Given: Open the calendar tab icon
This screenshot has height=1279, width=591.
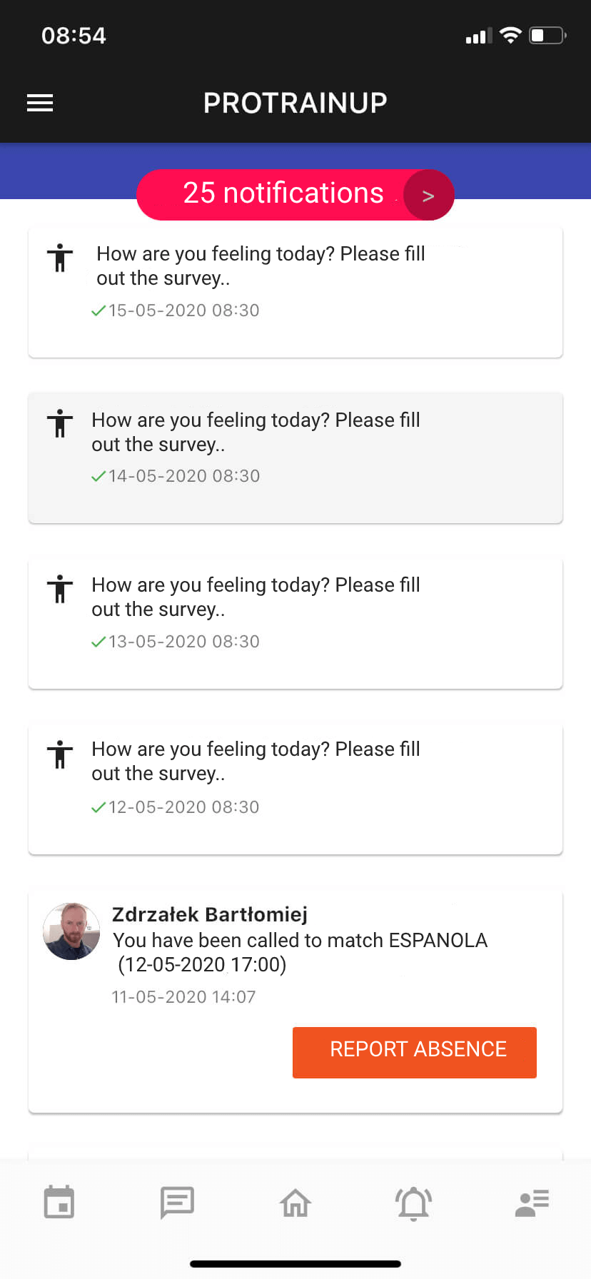Looking at the screenshot, I should [59, 1203].
